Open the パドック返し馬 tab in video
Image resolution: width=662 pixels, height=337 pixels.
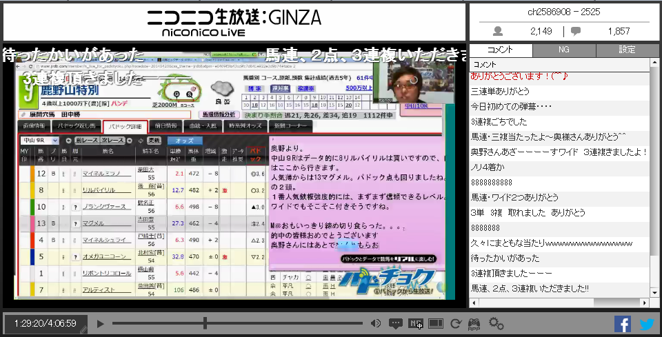click(77, 125)
